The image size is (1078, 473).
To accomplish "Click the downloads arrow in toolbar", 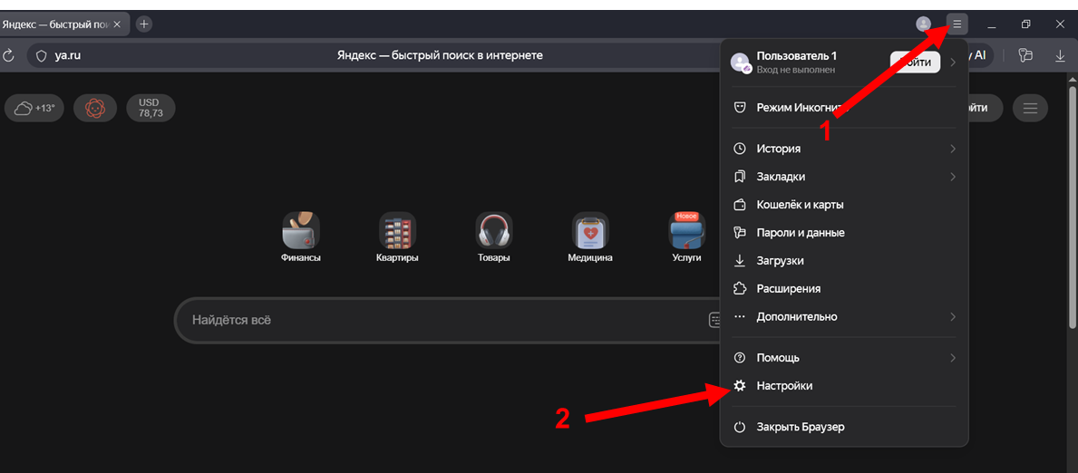I will (x=1060, y=55).
